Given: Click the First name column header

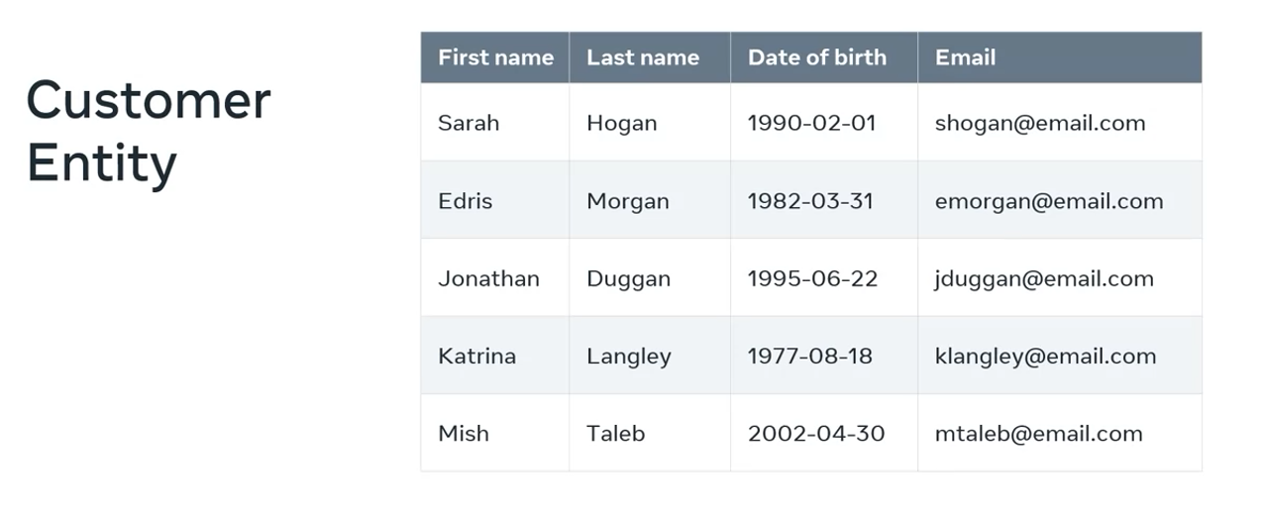Looking at the screenshot, I should [495, 57].
